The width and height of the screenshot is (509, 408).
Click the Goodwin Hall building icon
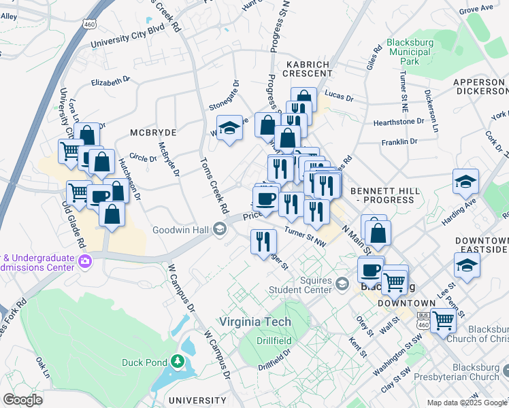click(x=220, y=230)
